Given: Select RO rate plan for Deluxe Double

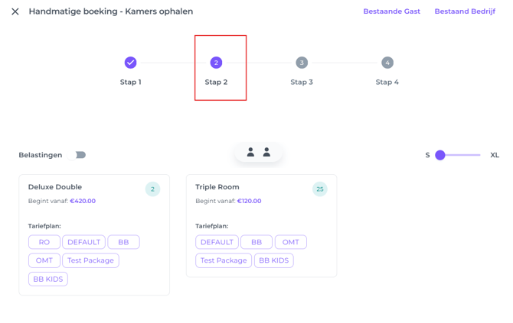Looking at the screenshot, I should [44, 242].
